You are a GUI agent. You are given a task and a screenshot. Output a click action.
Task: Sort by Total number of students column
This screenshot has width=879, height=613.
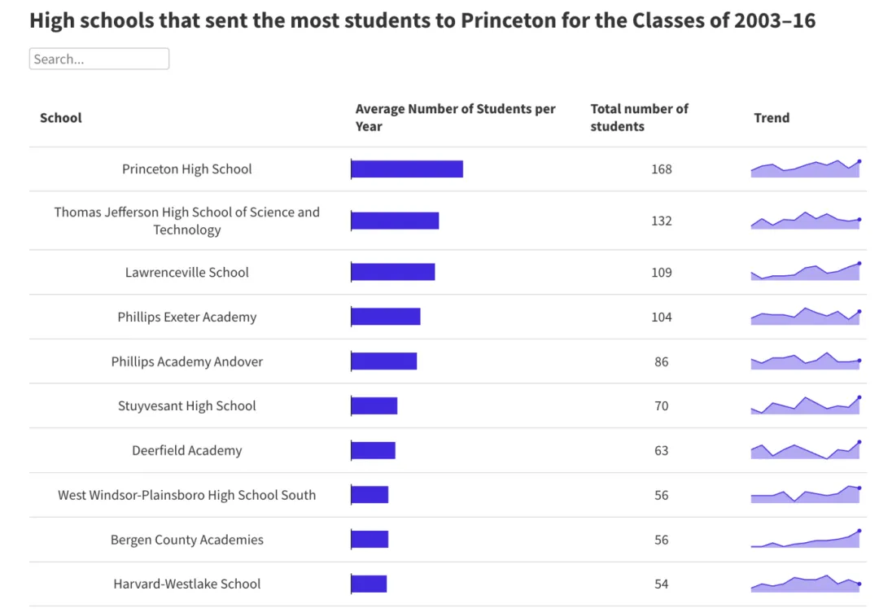(x=640, y=117)
